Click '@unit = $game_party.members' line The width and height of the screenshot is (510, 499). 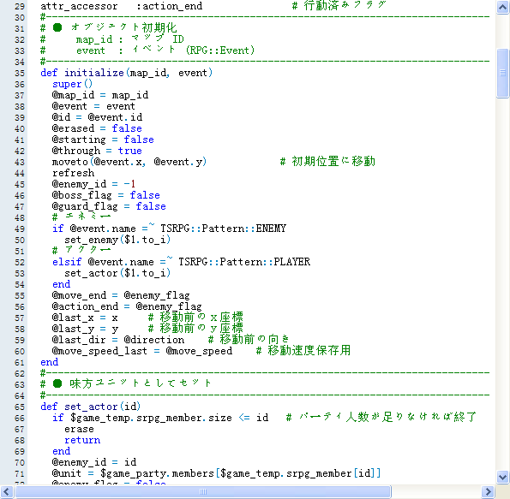pos(216,473)
